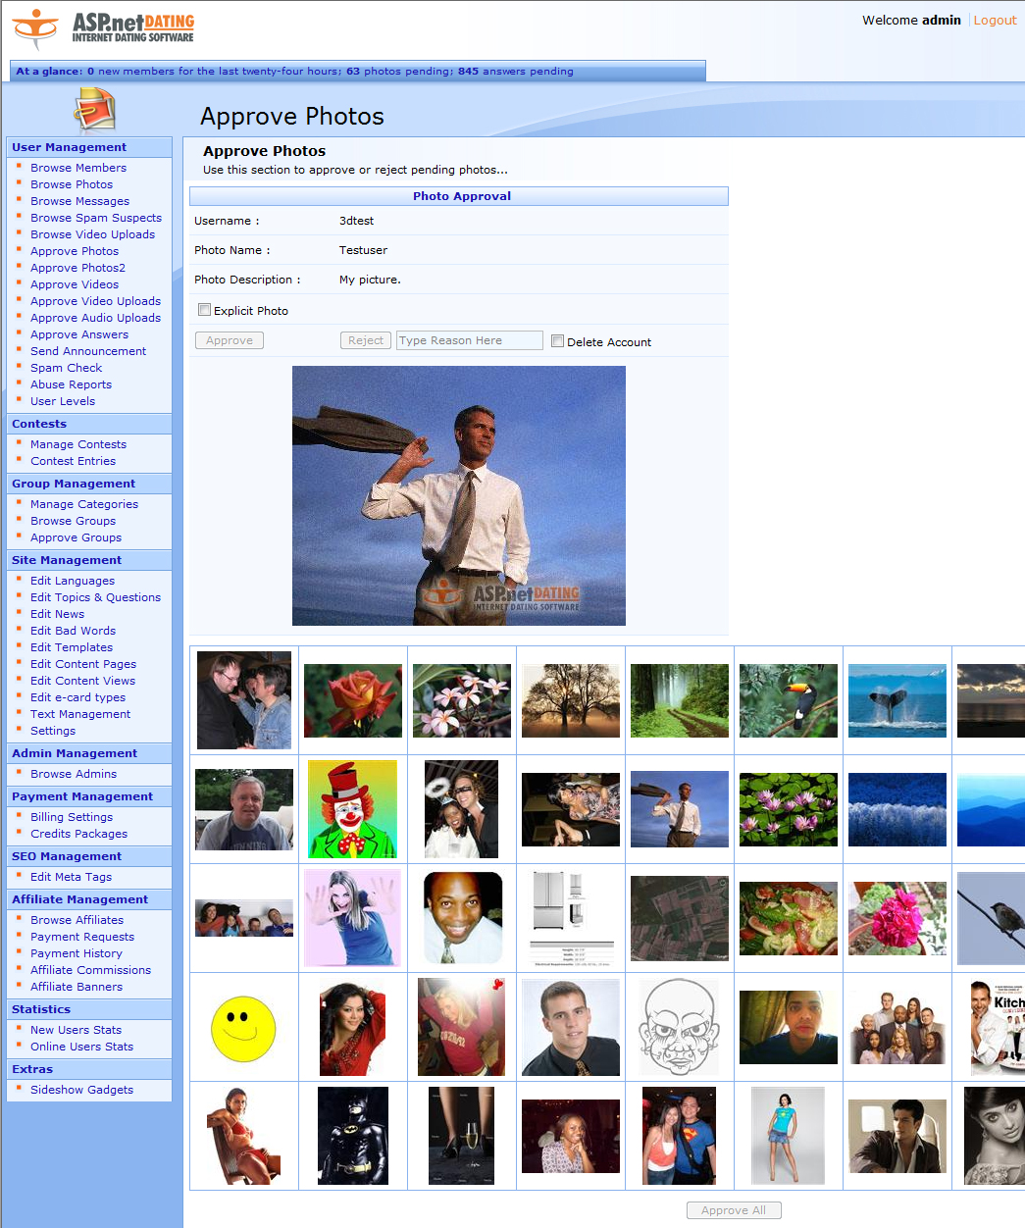
Task: Select the clown photo thumbnail
Action: [x=352, y=808]
